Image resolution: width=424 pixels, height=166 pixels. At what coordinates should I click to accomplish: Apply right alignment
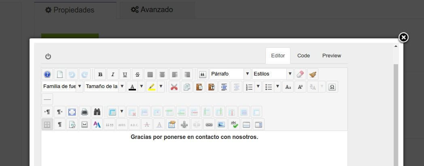[x=187, y=74]
